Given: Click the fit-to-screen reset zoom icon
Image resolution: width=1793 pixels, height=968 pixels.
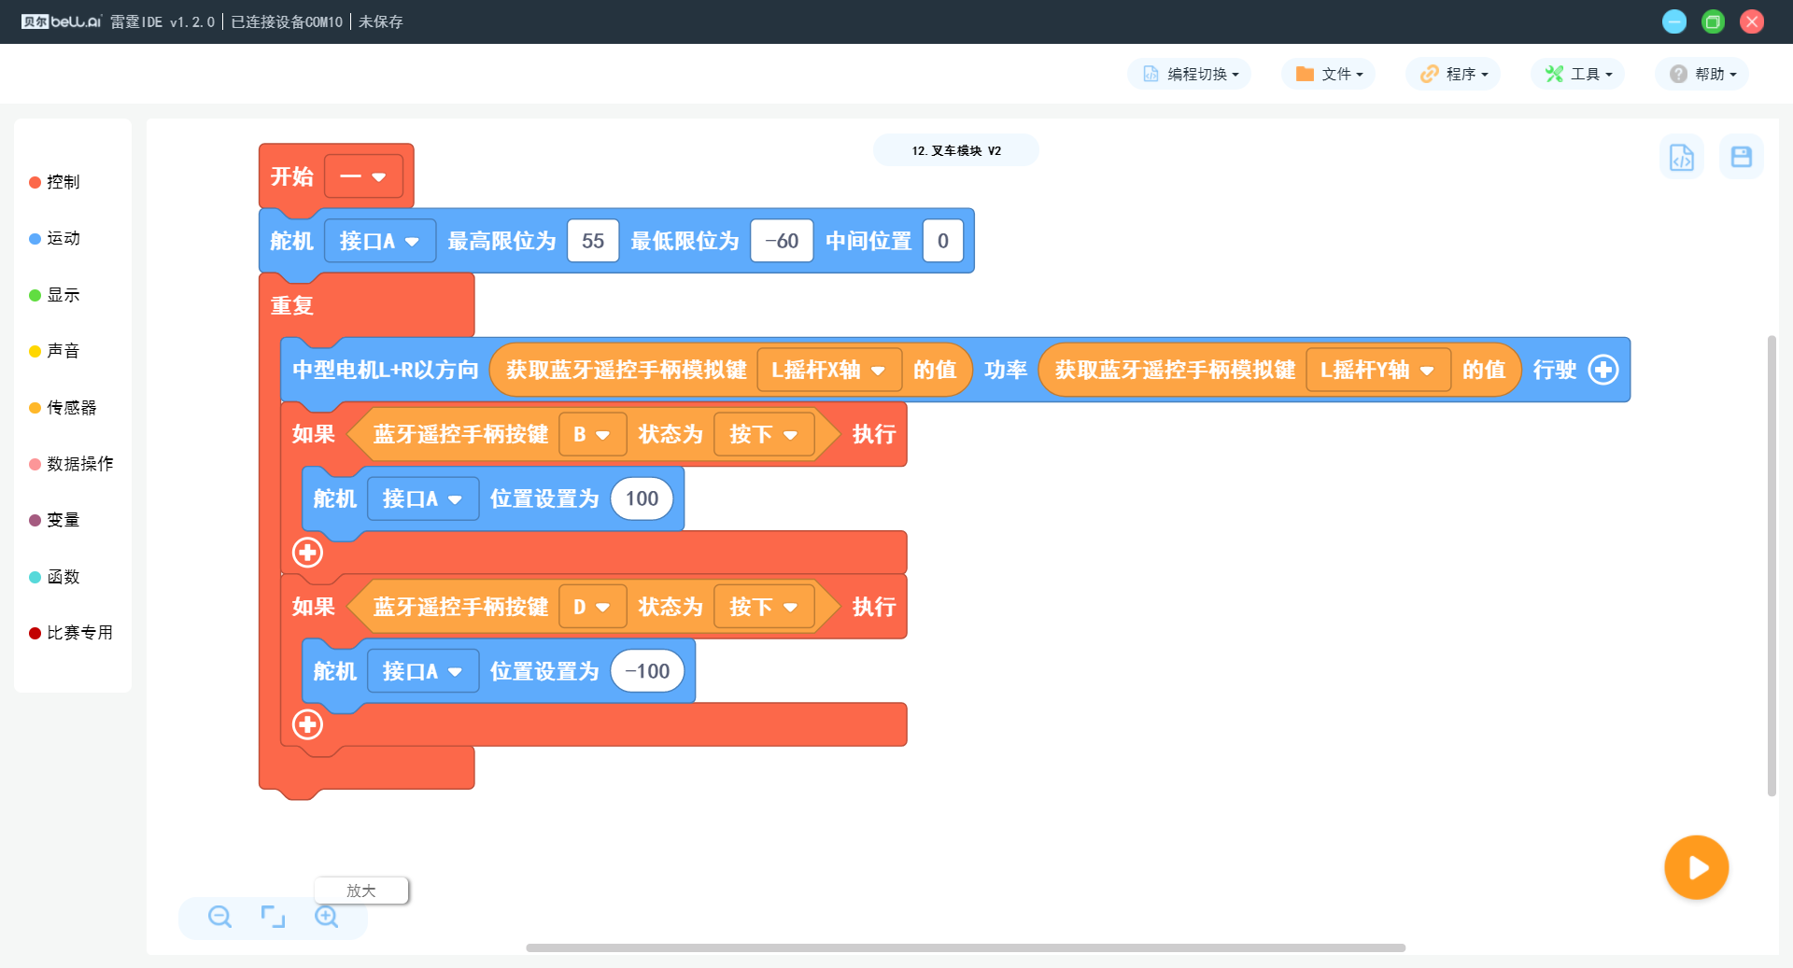Looking at the screenshot, I should click(273, 917).
